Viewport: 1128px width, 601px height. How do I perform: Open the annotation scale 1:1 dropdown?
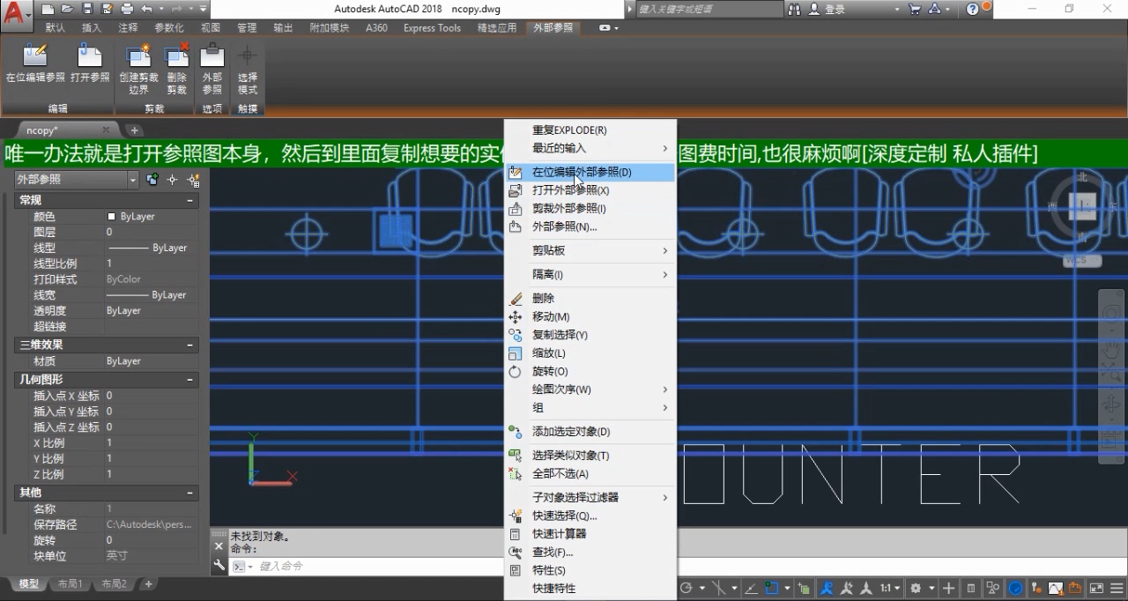(890, 588)
